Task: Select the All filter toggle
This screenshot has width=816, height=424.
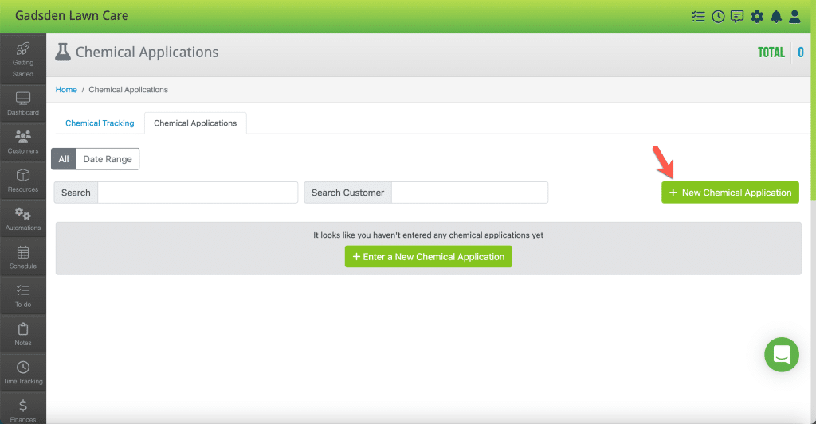Action: pos(64,159)
